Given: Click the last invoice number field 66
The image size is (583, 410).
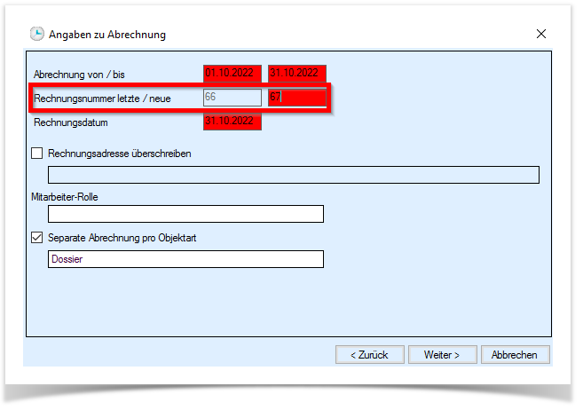Looking at the screenshot, I should coord(232,98).
